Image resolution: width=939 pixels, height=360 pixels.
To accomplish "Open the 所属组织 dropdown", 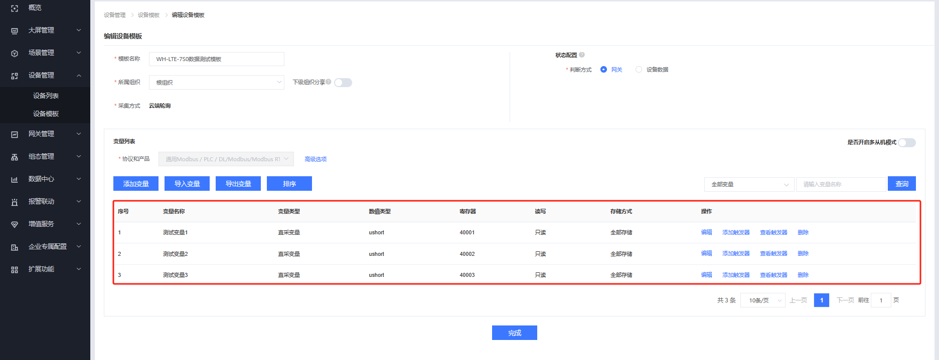I will 216,83.
